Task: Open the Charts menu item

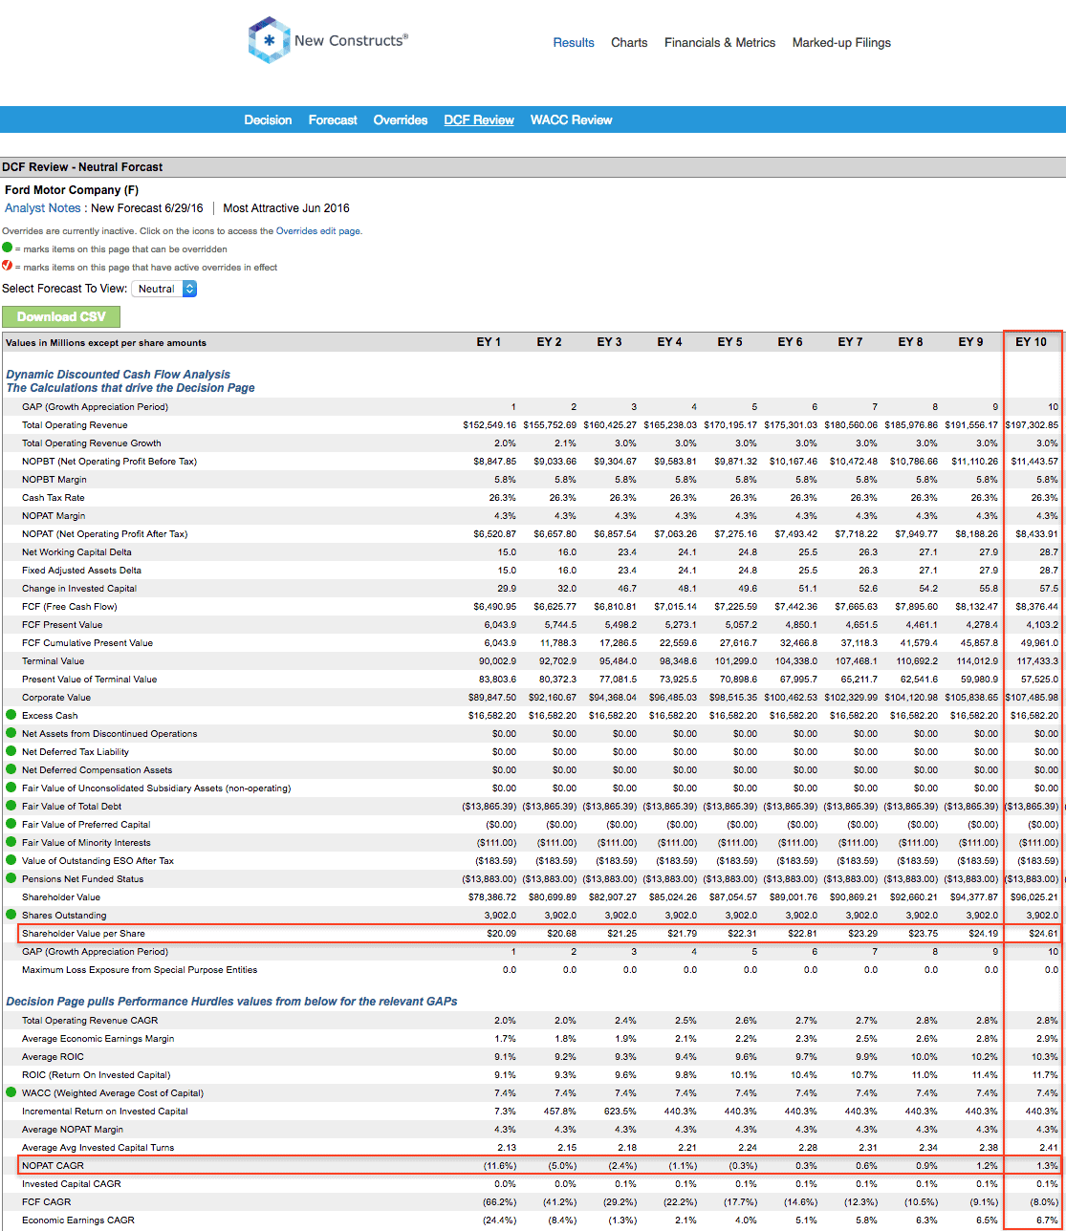Action: 629,42
